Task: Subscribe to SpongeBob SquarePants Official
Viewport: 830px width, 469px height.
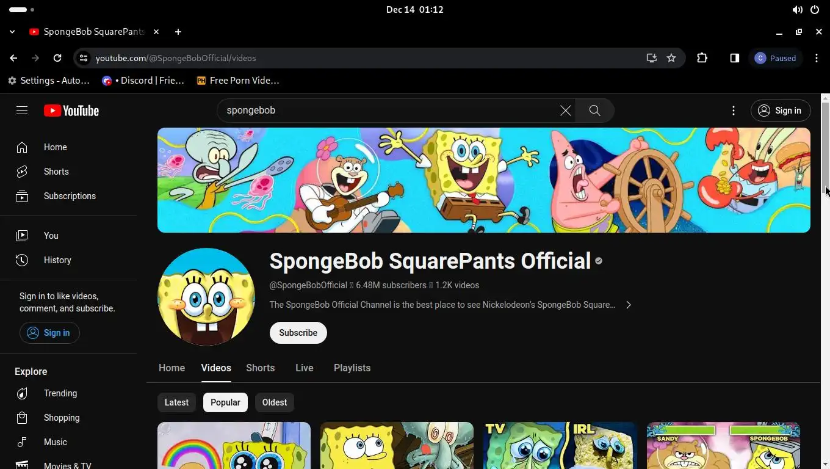Action: 298,333
